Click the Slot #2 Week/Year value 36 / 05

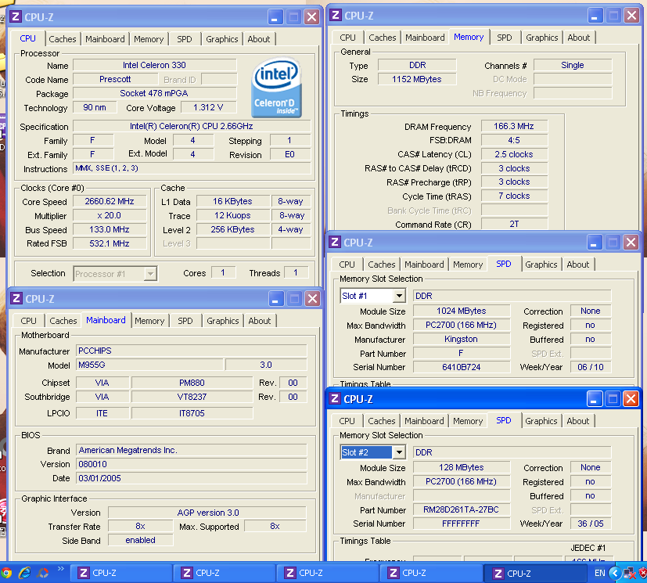click(591, 524)
